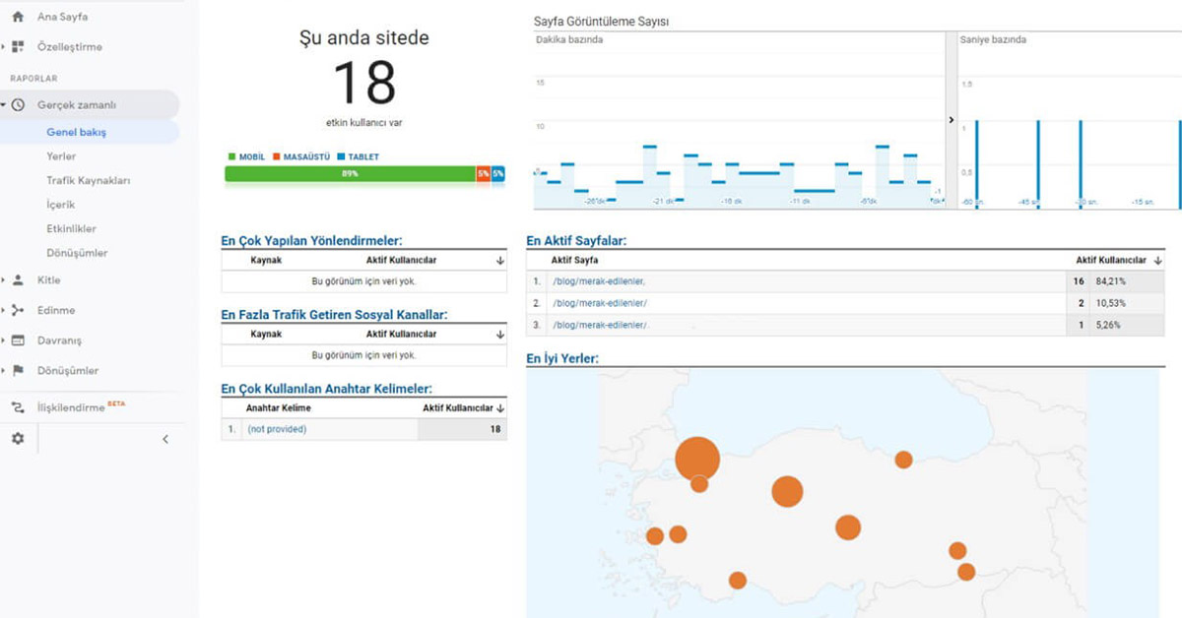Click the Dönüşümler flag icon
The width and height of the screenshot is (1182, 618).
[18, 371]
